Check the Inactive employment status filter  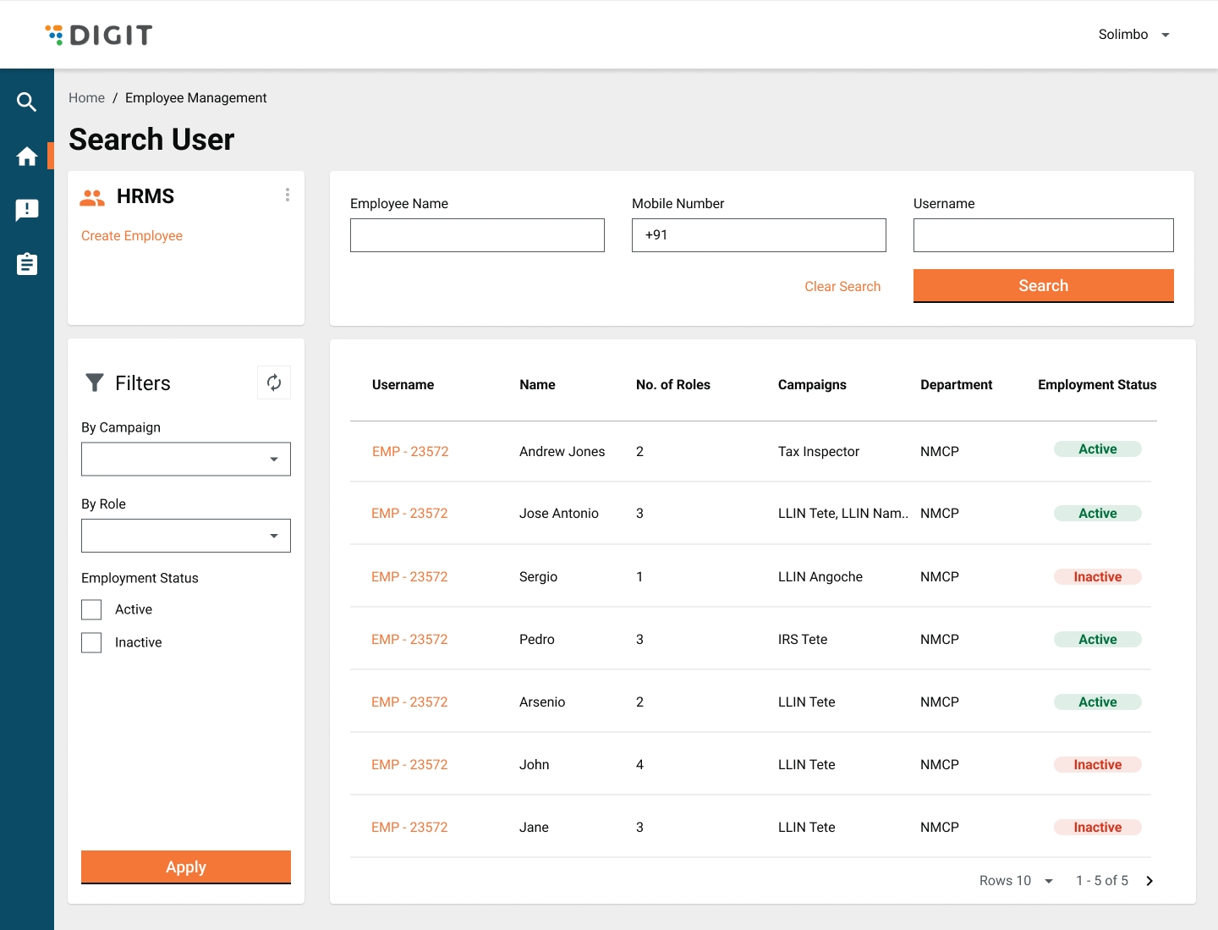click(91, 643)
